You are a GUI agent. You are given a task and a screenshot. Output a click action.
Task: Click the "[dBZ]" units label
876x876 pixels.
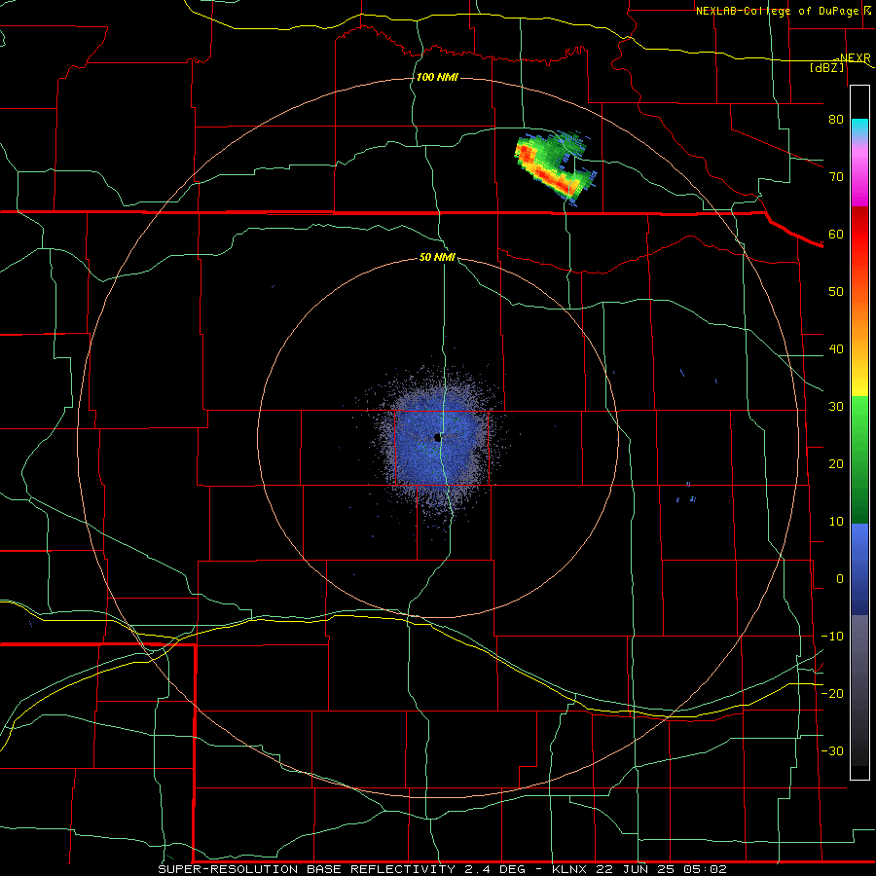tap(826, 67)
